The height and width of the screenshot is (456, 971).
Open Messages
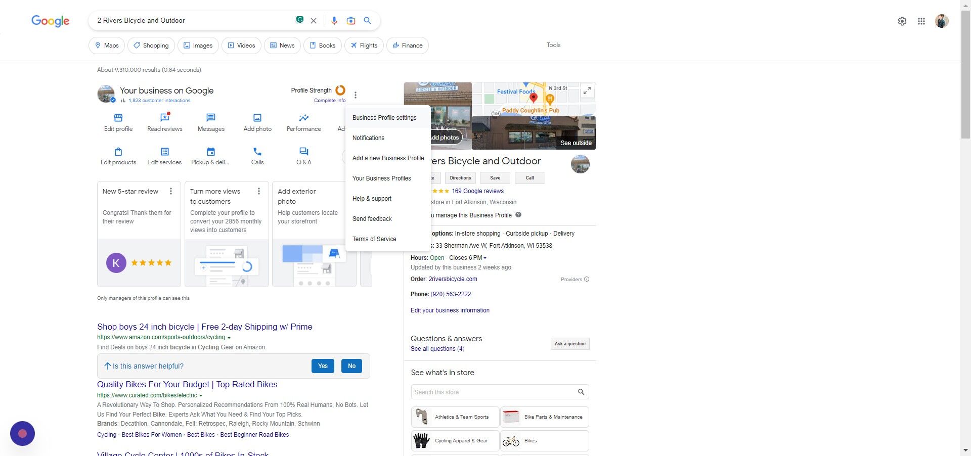(x=211, y=122)
